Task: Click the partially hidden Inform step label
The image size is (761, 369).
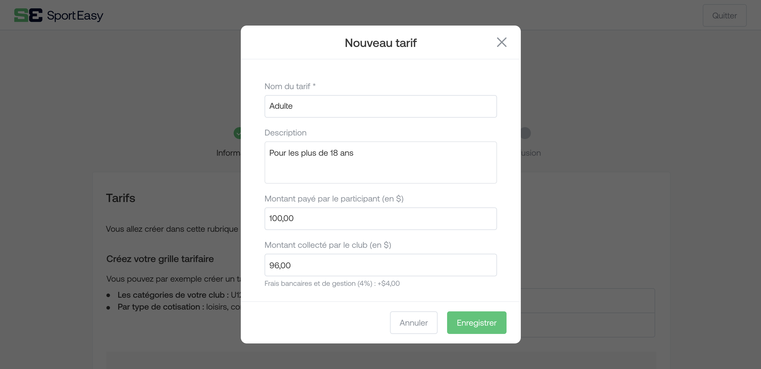Action: click(x=228, y=153)
